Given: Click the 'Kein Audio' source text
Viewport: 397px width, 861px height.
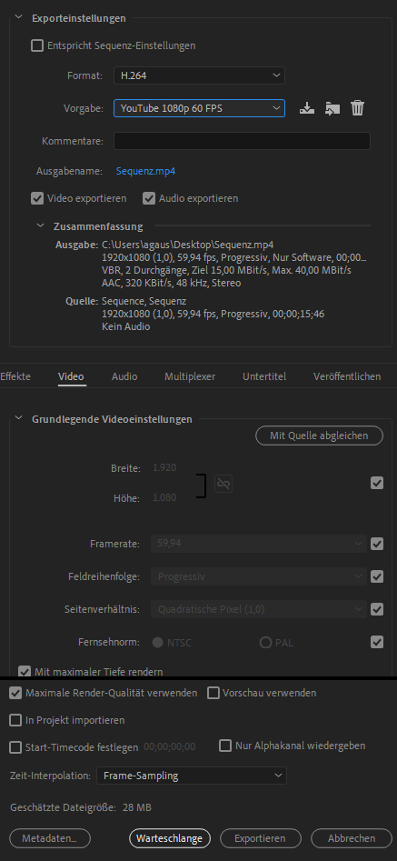Looking at the screenshot, I should tap(126, 326).
